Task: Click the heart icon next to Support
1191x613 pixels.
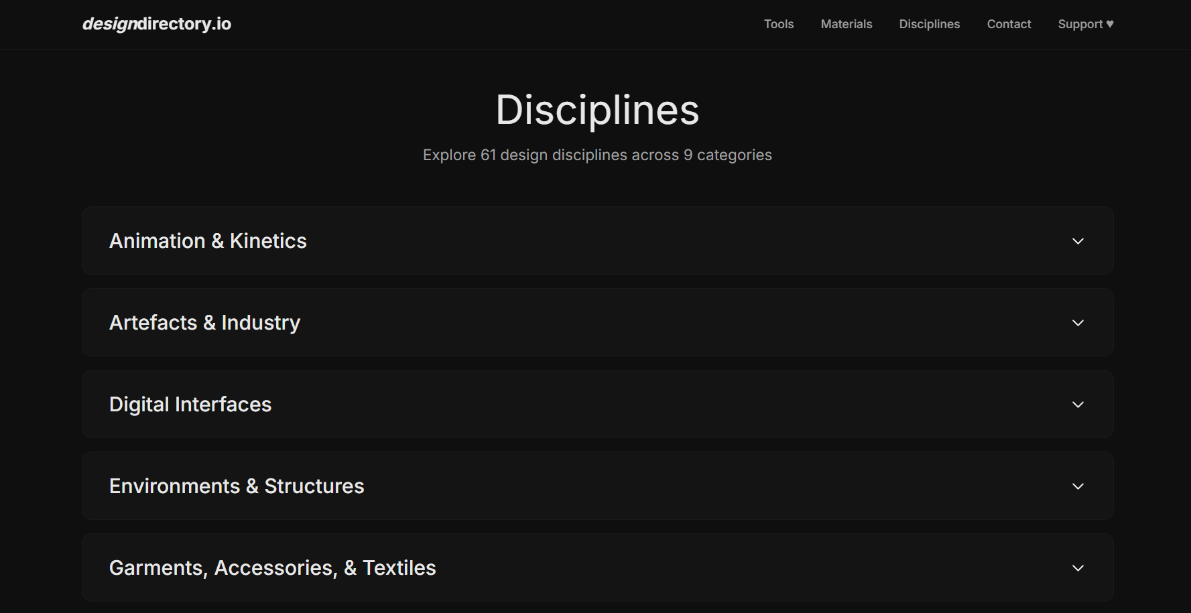Action: tap(1110, 24)
